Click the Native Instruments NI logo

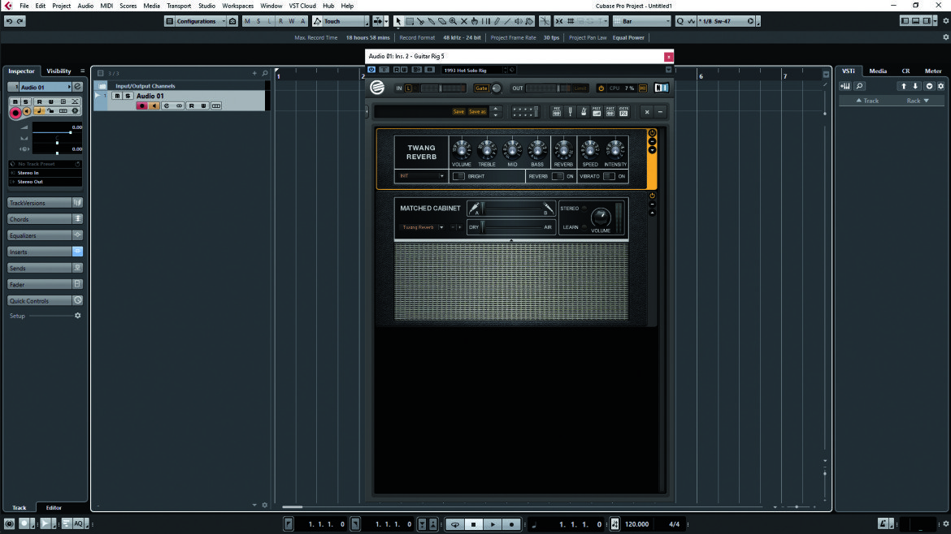pyautogui.click(x=661, y=88)
